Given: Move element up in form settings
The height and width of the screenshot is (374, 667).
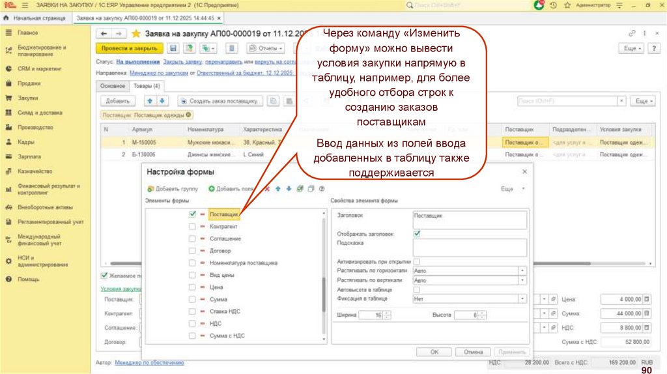Looking at the screenshot, I should (x=277, y=189).
